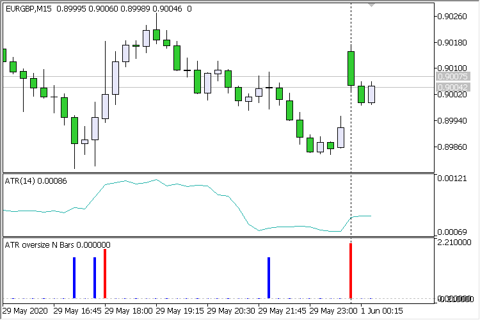The image size is (480, 320).
Task: Click the shorter red histogram bar near 18:00
Action: point(105,274)
